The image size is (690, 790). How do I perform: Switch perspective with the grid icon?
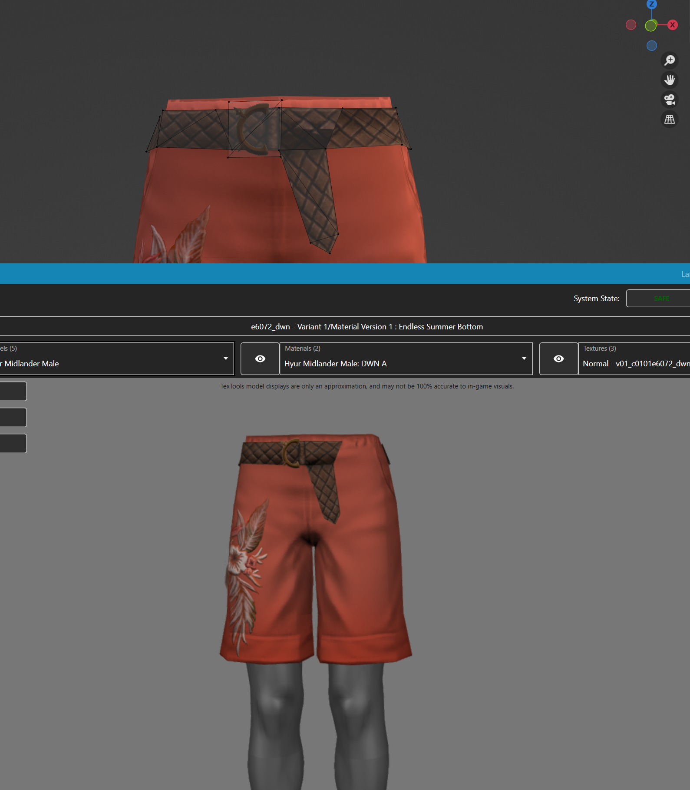point(670,119)
